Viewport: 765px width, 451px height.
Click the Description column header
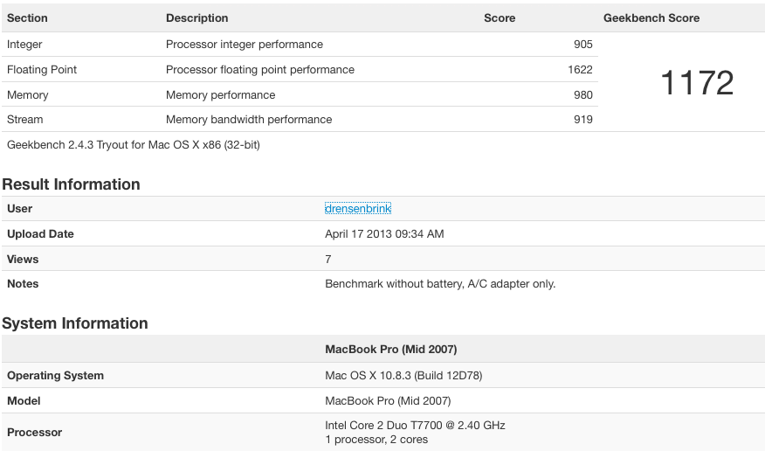pos(197,18)
